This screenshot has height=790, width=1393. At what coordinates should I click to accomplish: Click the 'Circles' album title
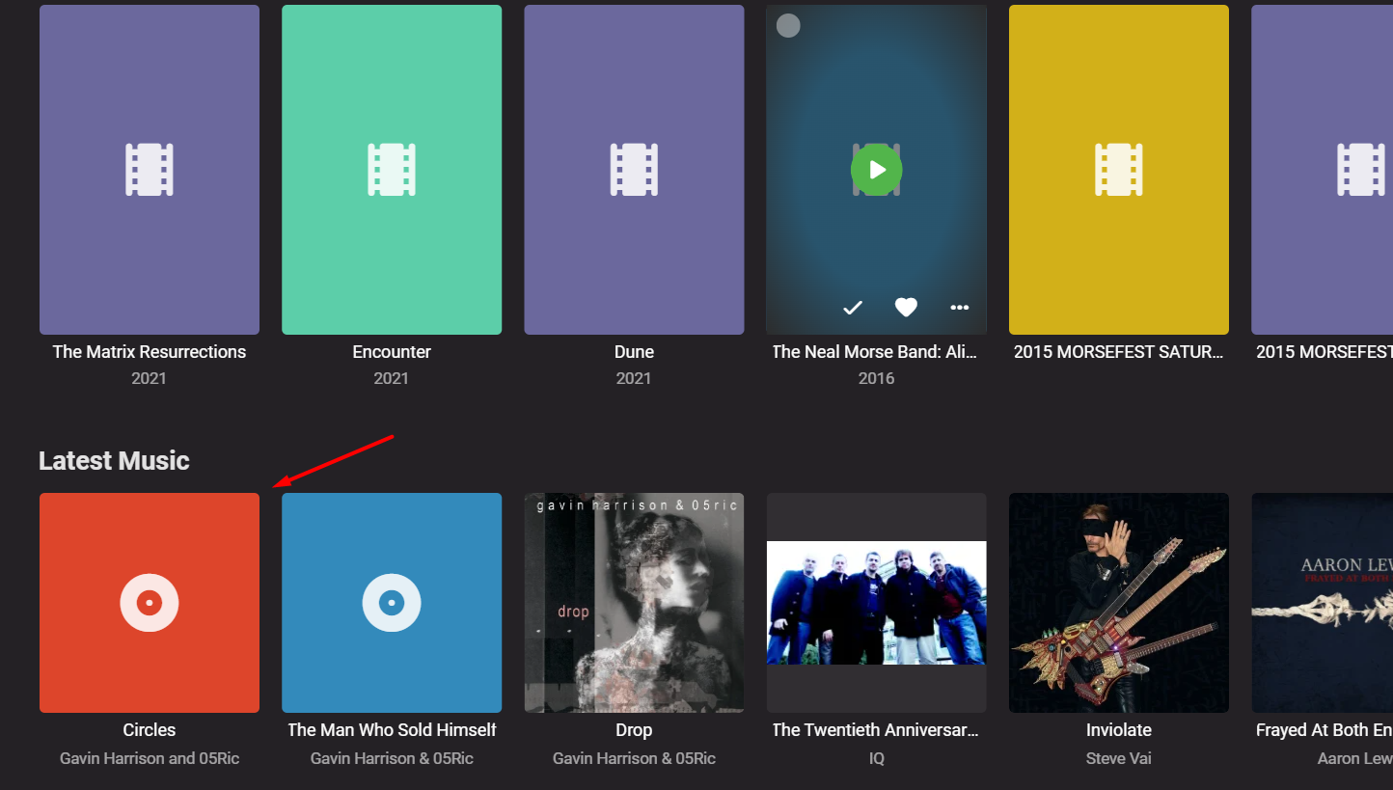click(150, 730)
